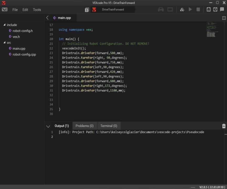Toggle the split editor view icon

tap(224, 18)
